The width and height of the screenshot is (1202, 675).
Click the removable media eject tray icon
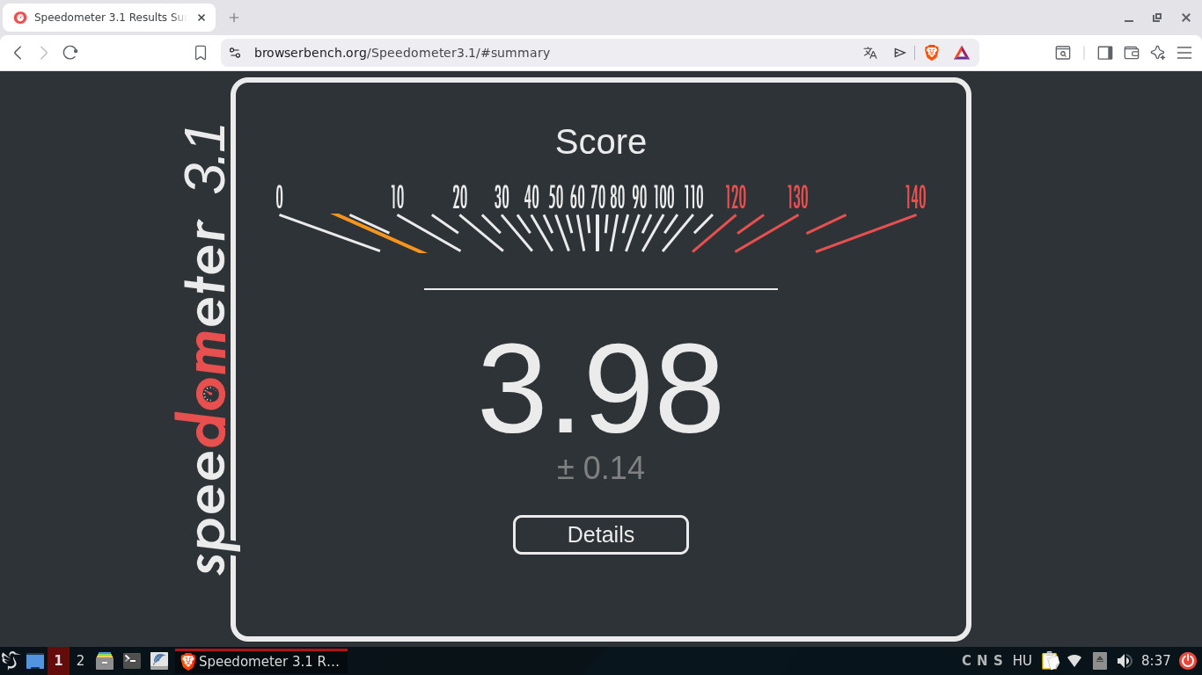coord(1100,661)
